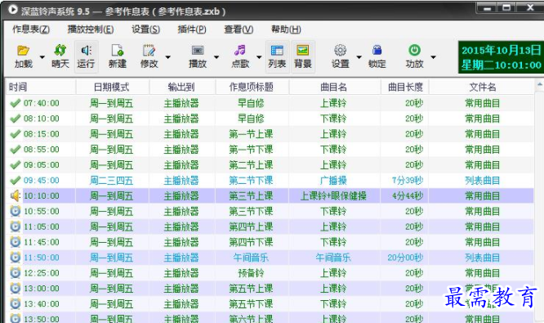
Task: Click the 设置 gear icon
Action: pos(340,51)
